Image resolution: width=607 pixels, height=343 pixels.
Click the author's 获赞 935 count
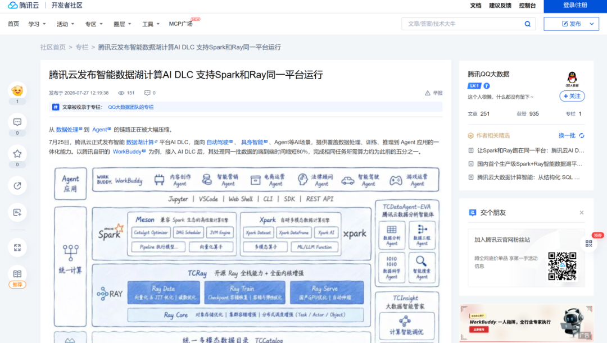point(528,114)
